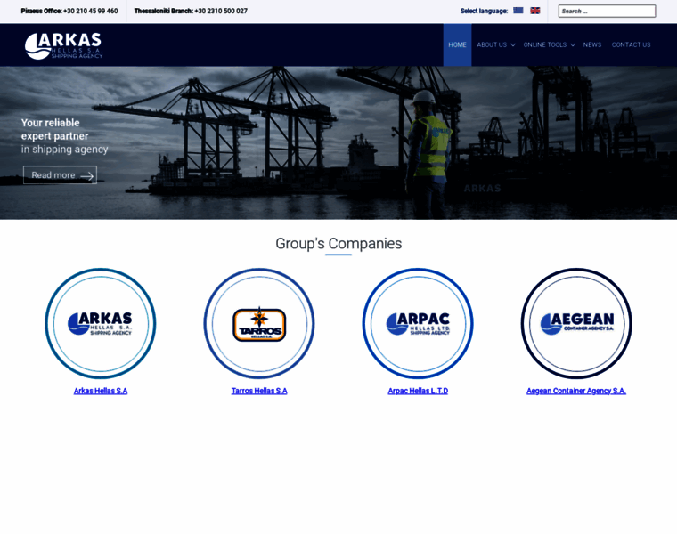Click the Piraeus Office phone number

[x=90, y=12]
